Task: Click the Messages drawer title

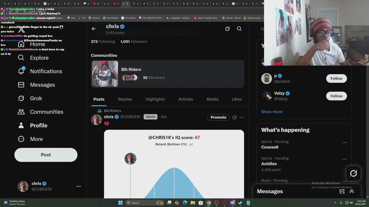Action: 270,191
